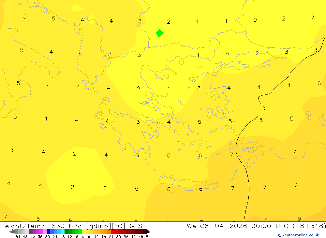Click the 'Height/Temp. 850 hPa' title text
This screenshot has width=326, height=238.
41,226
